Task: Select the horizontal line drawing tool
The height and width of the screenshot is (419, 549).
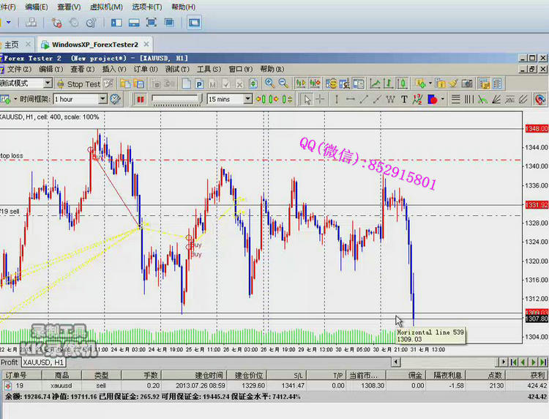Action: pyautogui.click(x=350, y=99)
